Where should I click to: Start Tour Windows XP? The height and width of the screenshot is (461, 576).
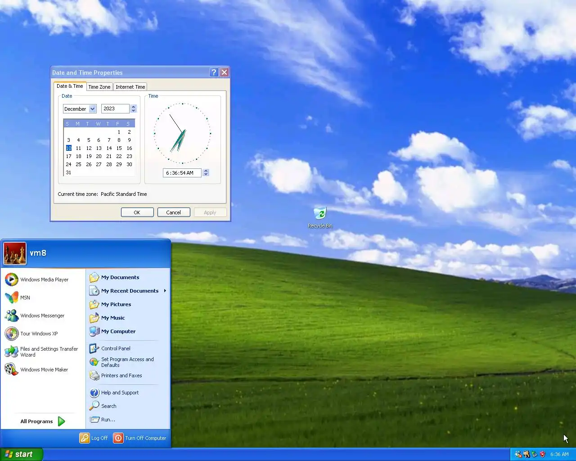(31, 334)
